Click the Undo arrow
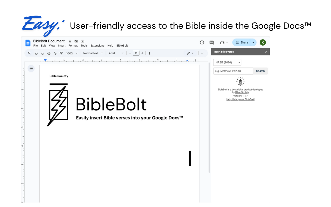This screenshot has height=207, width=331. click(x=36, y=53)
